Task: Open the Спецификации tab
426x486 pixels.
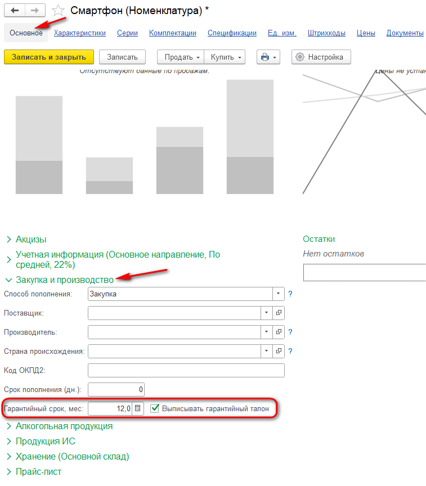Action: click(x=232, y=33)
